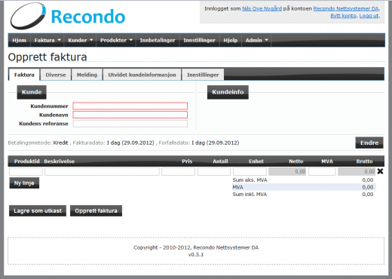The height and width of the screenshot is (279, 392).
Task: Click the Ny linje button
Action: point(24,183)
